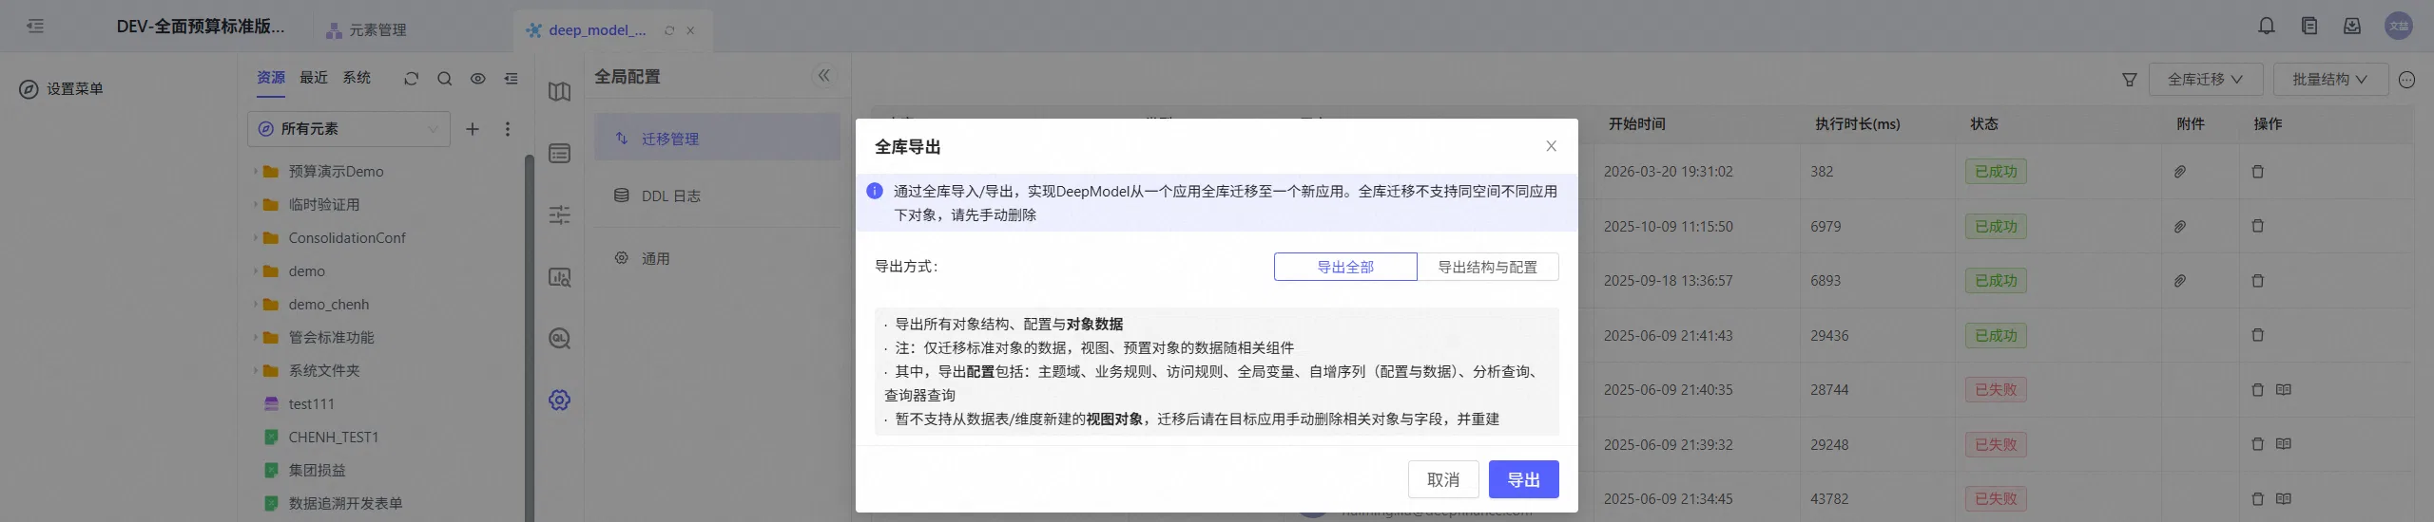Refresh the resource tree
2434x522 pixels.
click(411, 79)
